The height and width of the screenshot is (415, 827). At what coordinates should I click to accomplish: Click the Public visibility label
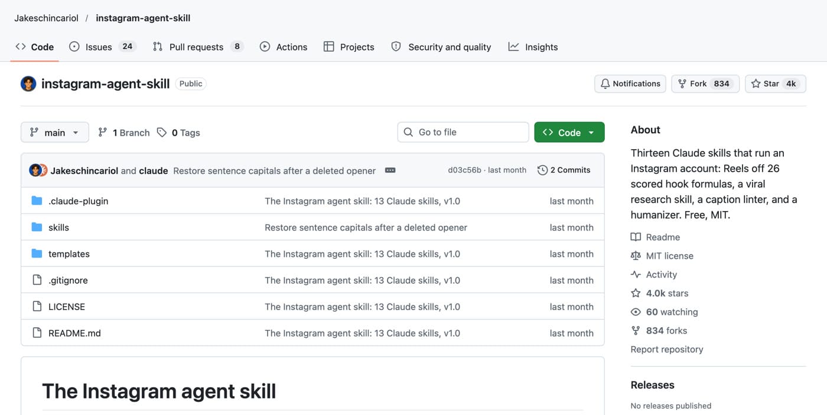pos(191,84)
